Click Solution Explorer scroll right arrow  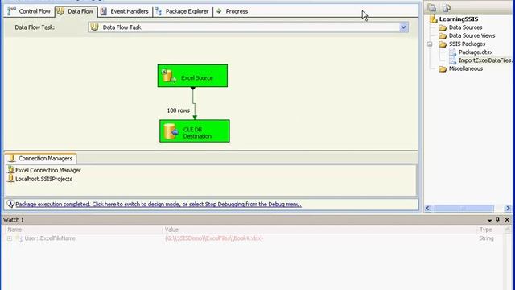coord(508,208)
